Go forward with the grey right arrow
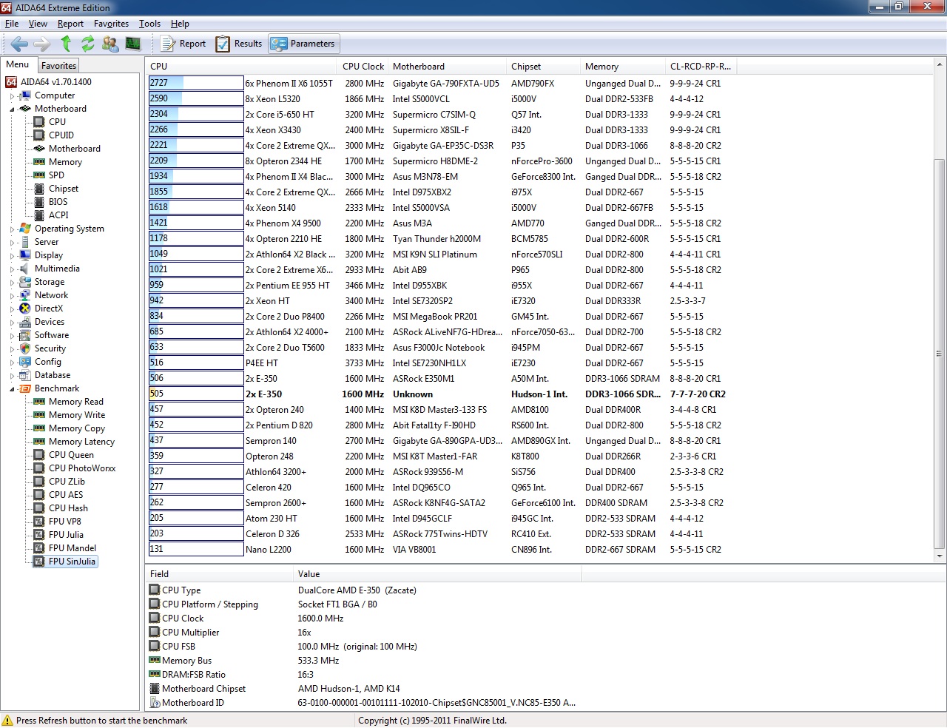This screenshot has width=947, height=728. tap(42, 44)
